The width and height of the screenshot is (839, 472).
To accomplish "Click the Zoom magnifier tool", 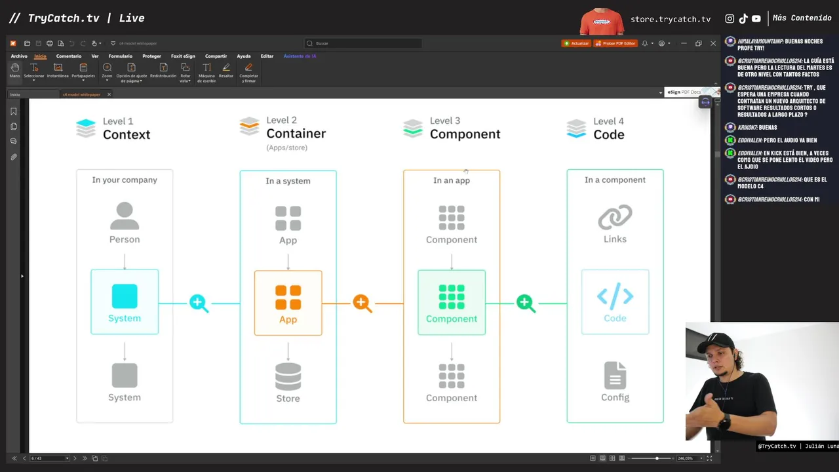I will tap(107, 71).
